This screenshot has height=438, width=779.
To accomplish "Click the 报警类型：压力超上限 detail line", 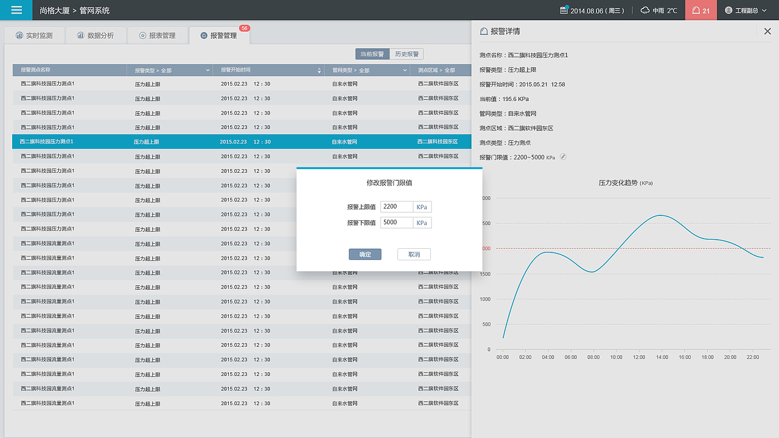I will (508, 70).
